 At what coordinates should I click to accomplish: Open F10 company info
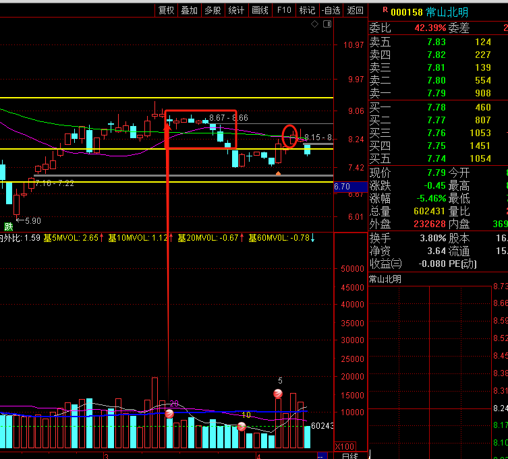click(x=284, y=10)
